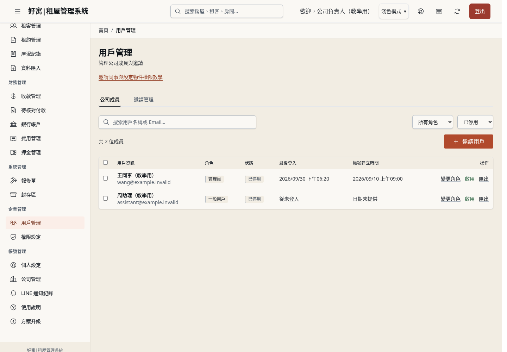Open 權限設定 in the sidebar
Screen dimensions: 507x352
pos(45,237)
